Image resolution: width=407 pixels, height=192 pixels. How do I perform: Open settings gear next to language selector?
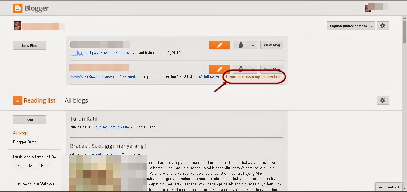click(x=383, y=26)
